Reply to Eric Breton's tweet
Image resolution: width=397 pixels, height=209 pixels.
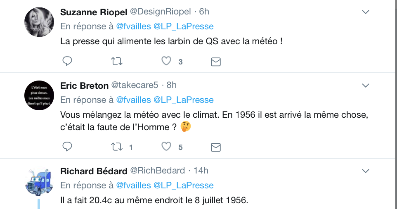(67, 147)
